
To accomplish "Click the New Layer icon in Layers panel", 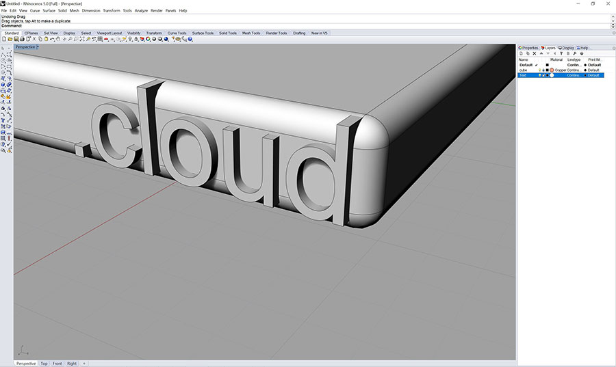I will coord(521,54).
